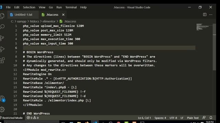This screenshot has width=220, height=123.
Task: Open the Search view in activity bar
Action: tap(2, 27)
